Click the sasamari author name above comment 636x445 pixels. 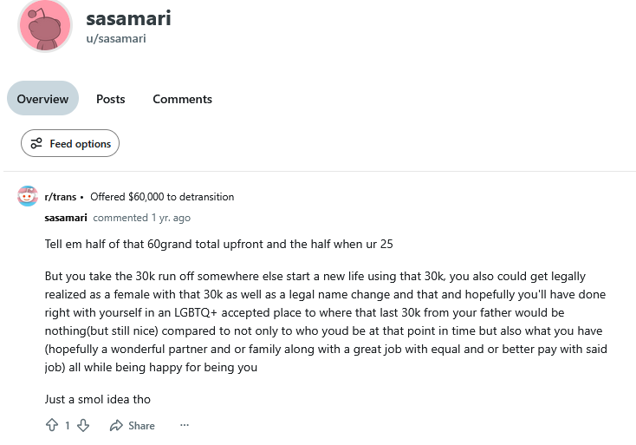(66, 218)
